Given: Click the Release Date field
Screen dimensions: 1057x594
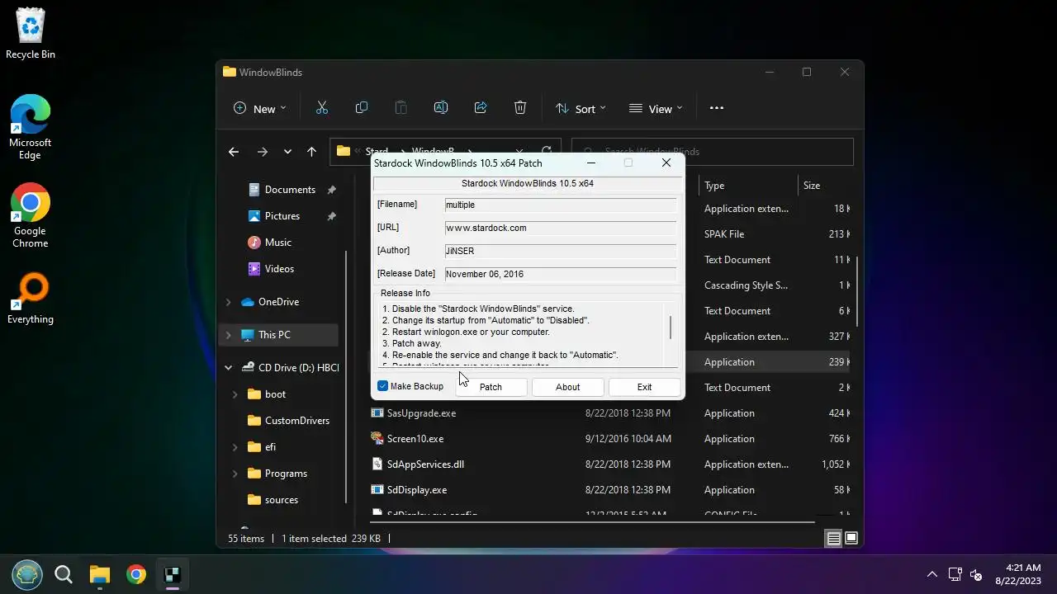Looking at the screenshot, I should pos(560,274).
